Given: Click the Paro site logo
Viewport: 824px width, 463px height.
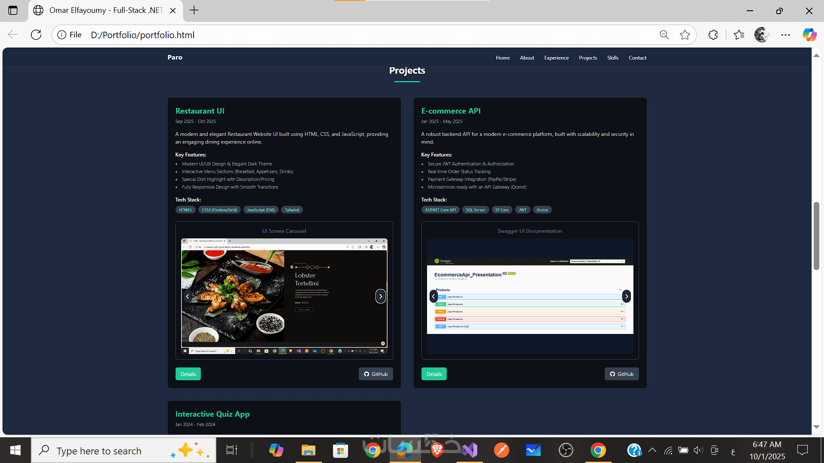Looking at the screenshot, I should tap(175, 57).
